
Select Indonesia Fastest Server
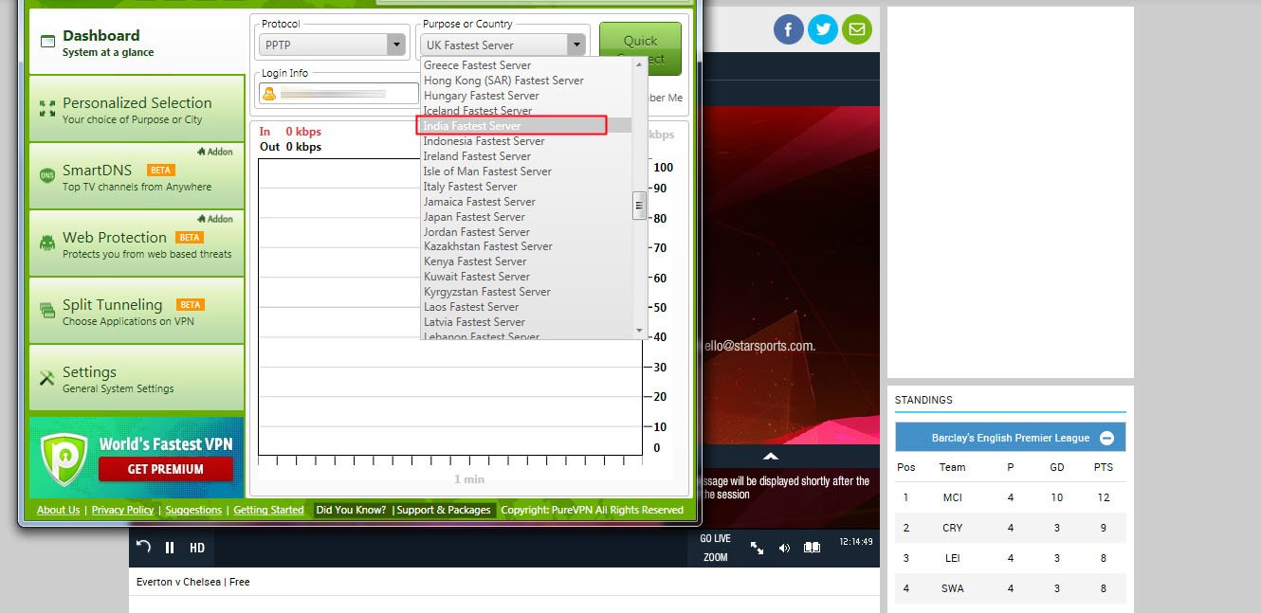pos(526,141)
